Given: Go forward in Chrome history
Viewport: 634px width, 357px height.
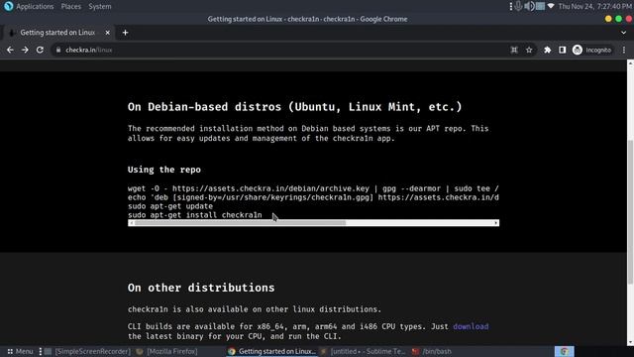Looking at the screenshot, I should pos(25,50).
